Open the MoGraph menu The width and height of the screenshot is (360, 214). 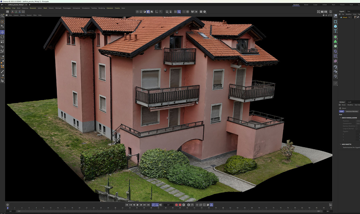pyautogui.click(x=58, y=8)
